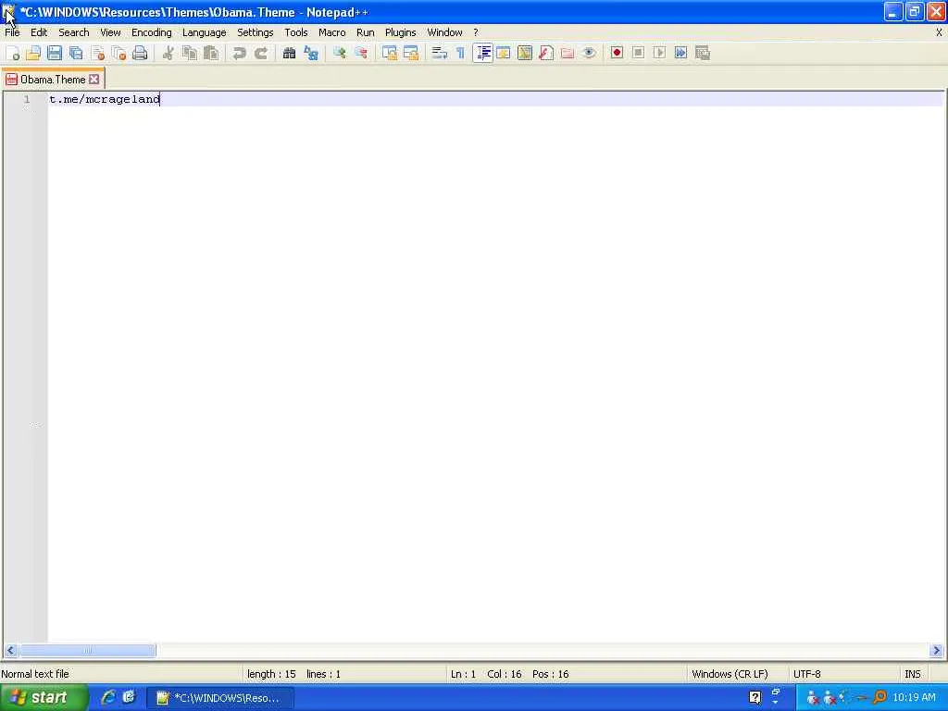Undo last edit using the toolbar arrow
Image resolution: width=948 pixels, height=711 pixels.
[240, 53]
